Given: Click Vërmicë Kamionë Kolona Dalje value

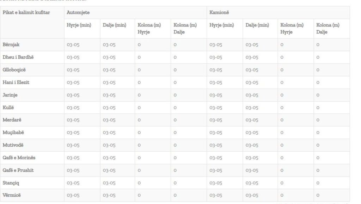Looking at the screenshot, I should [318, 195].
